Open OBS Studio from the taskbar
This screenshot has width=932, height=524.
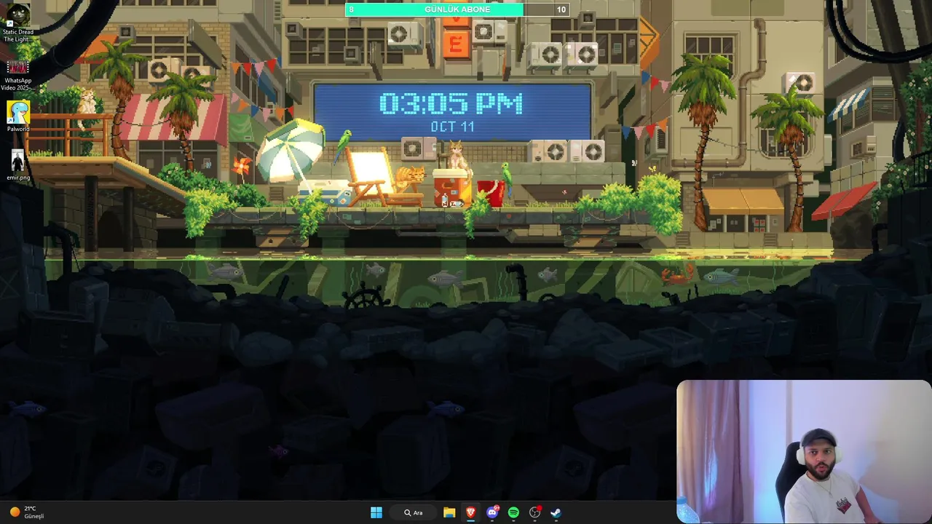coord(535,512)
